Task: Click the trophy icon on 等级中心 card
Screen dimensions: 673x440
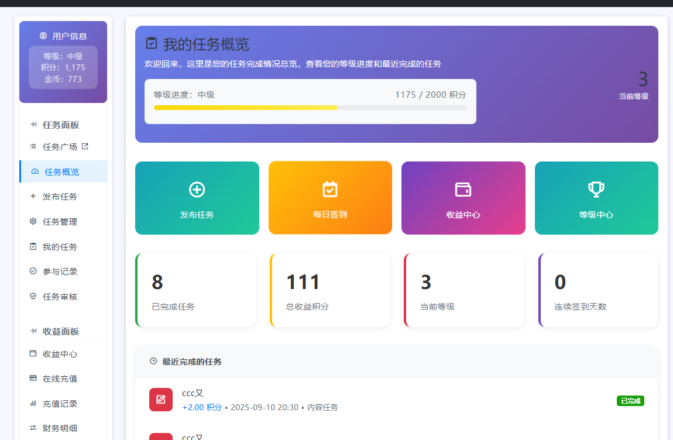Action: coord(596,190)
